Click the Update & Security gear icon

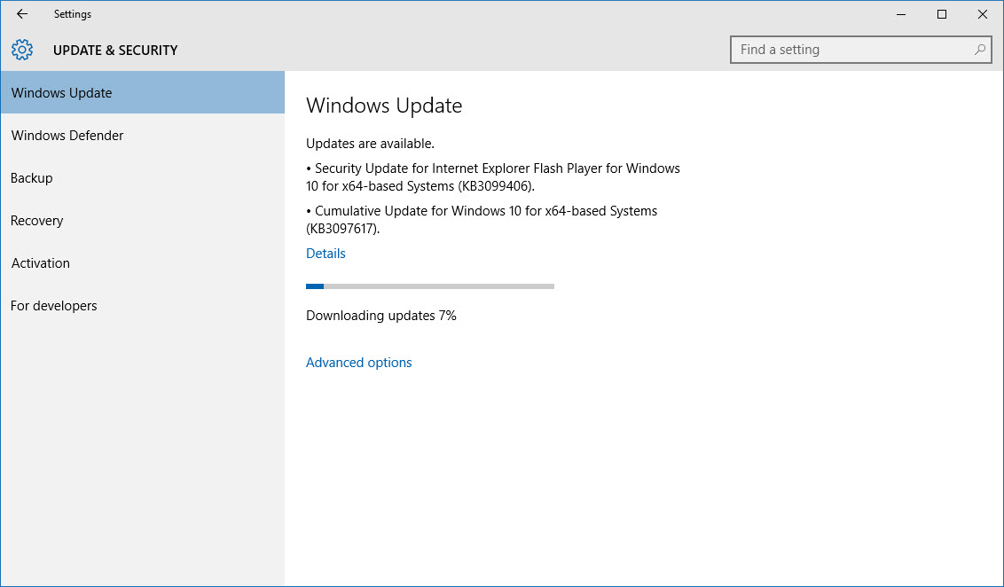22,50
